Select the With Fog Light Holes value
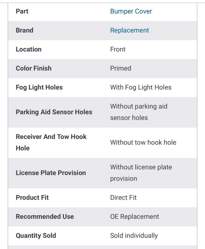Screen dimensions: 205x249 pyautogui.click(x=141, y=87)
